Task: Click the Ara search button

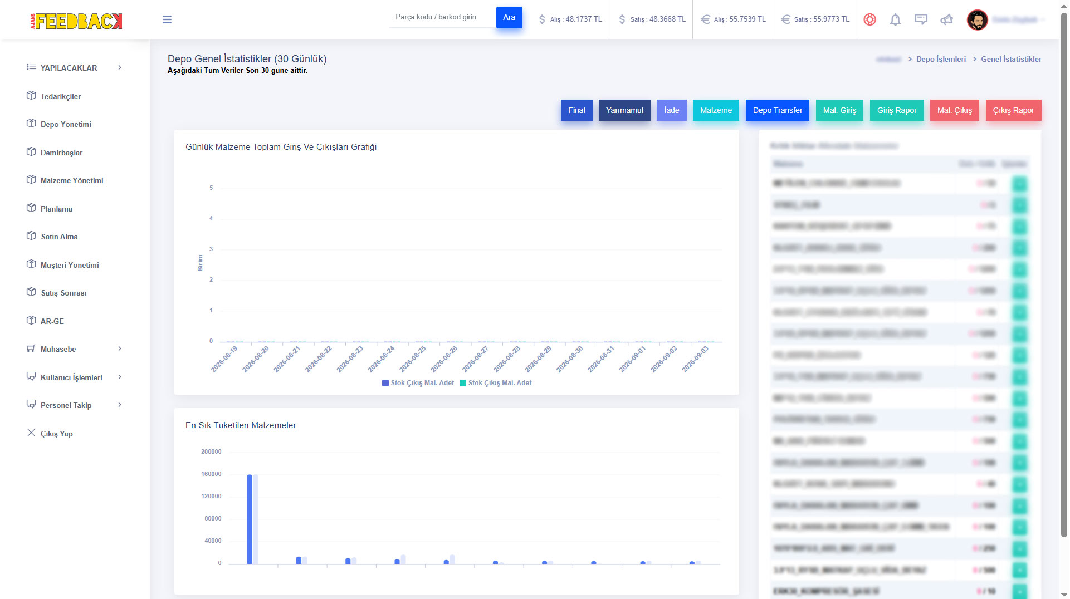Action: (509, 17)
